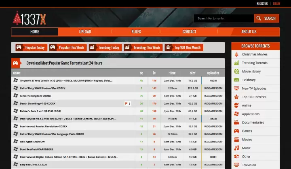Click the New TV Episodes icon
Image resolution: width=291 pixels, height=169 pixels.
236,88
